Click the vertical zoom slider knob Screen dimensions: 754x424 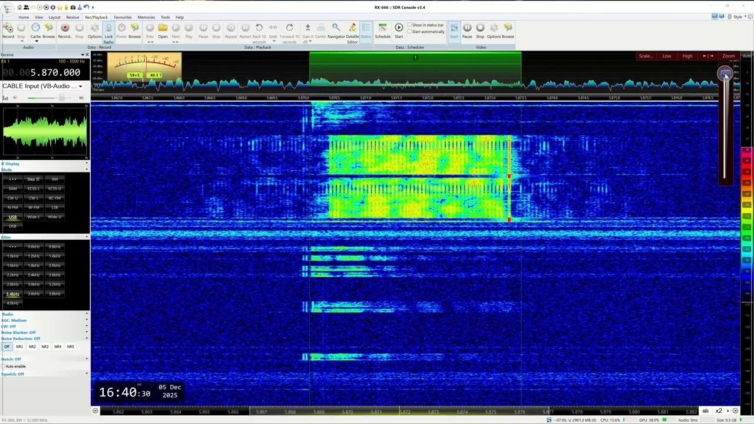(x=725, y=74)
